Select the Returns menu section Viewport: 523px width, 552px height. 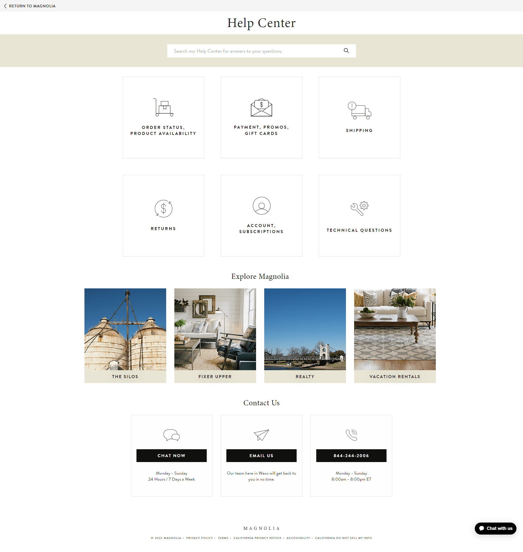pos(164,215)
